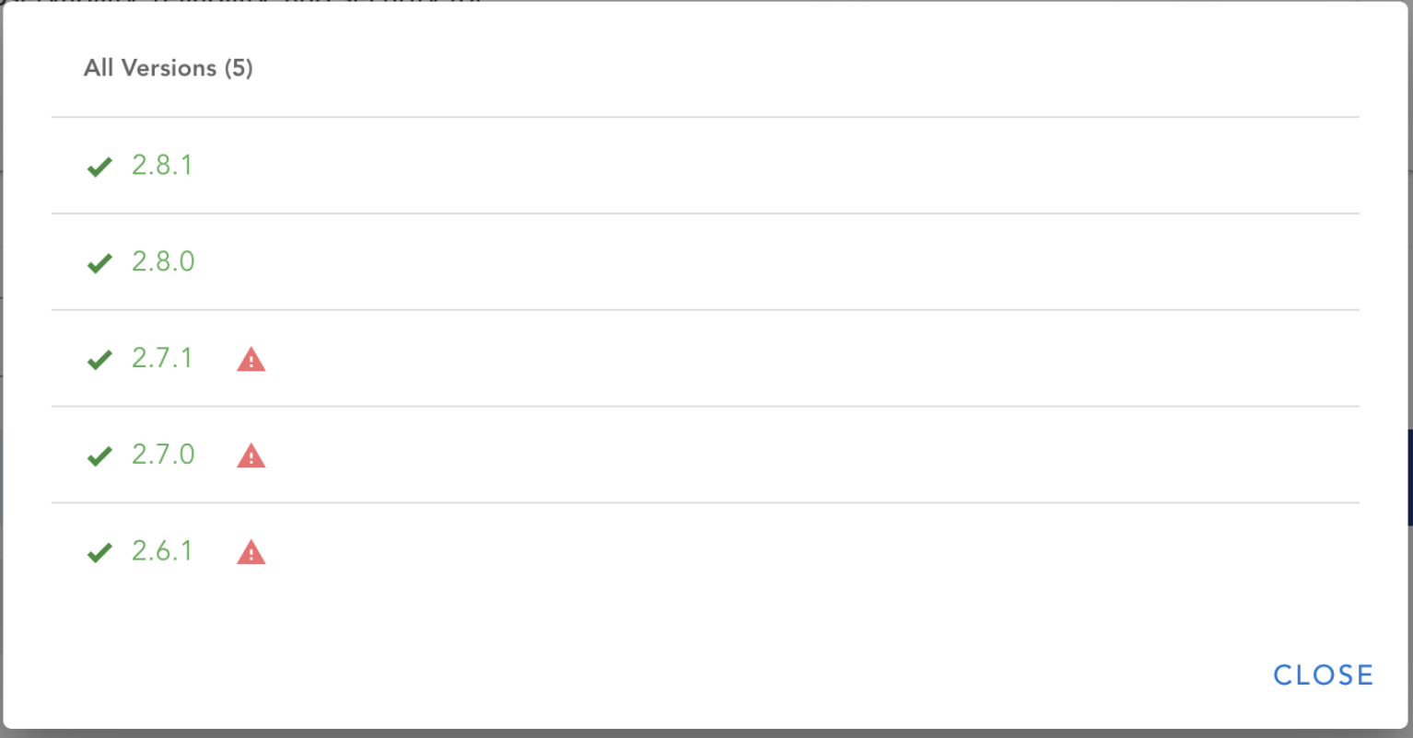
Task: Click the red warning triangle next to 2.7.0
Action: (x=251, y=456)
